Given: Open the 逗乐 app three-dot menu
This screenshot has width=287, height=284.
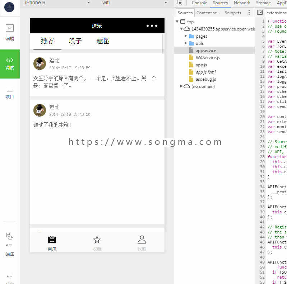Looking at the screenshot, I should (x=152, y=26).
